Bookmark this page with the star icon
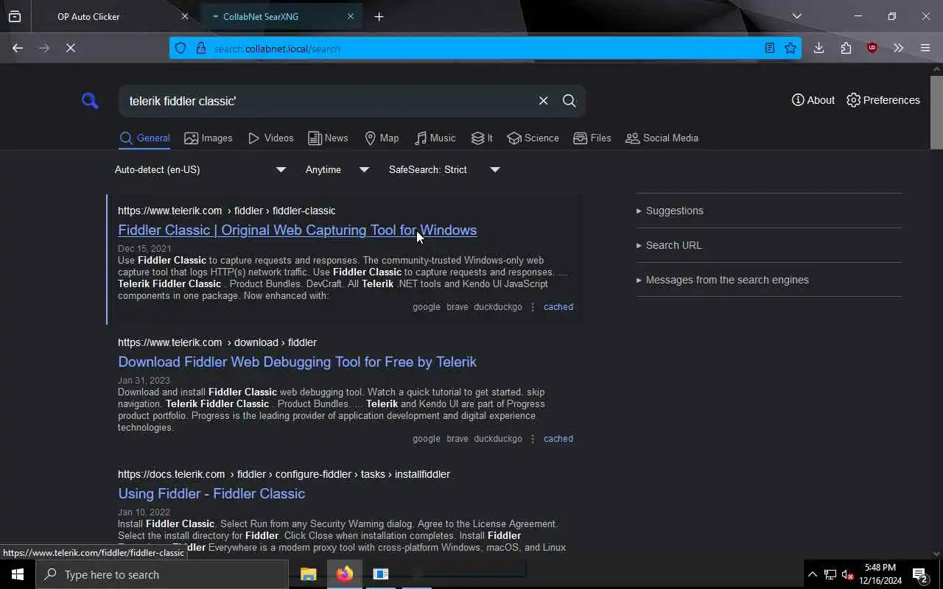The height and width of the screenshot is (589, 943). point(790,48)
